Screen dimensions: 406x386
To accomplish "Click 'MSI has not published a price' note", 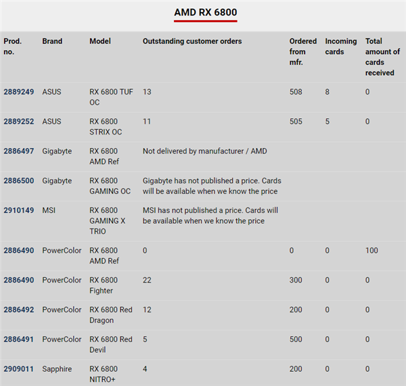I will point(210,216).
